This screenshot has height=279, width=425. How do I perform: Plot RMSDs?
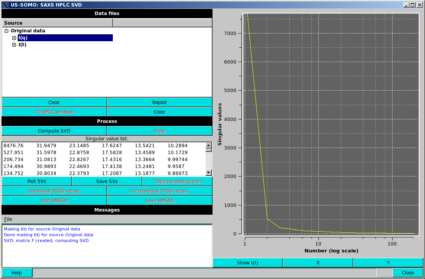click(x=54, y=200)
